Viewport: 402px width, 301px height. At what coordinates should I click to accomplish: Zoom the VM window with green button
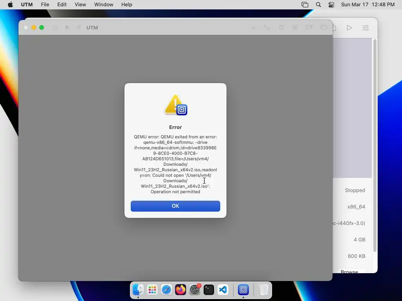(42, 27)
